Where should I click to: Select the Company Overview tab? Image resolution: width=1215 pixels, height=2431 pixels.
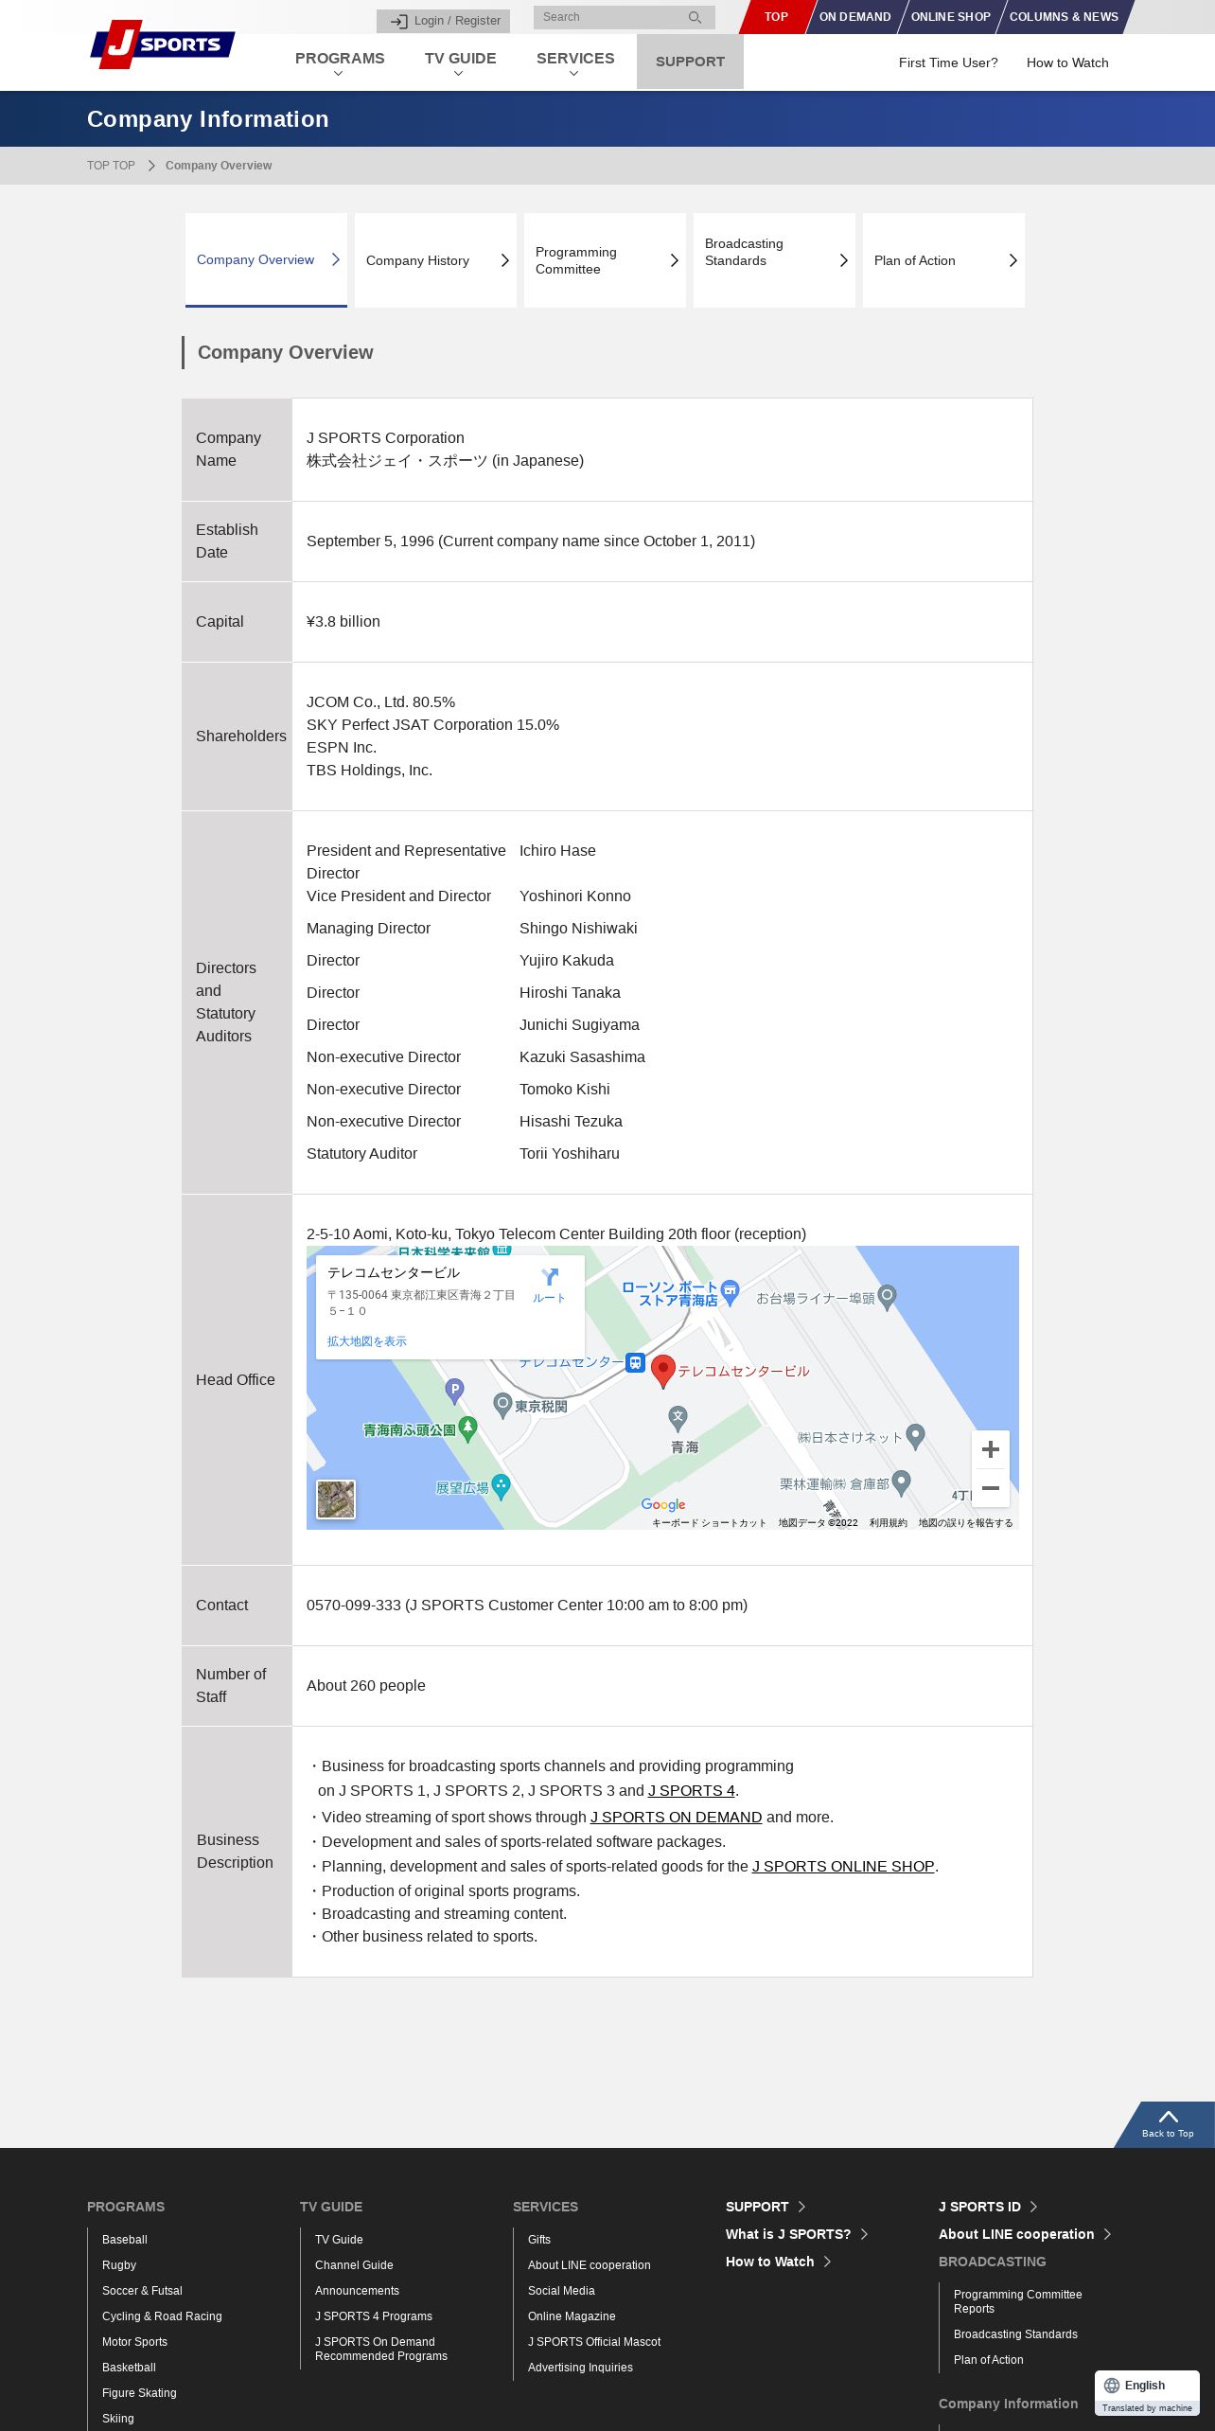point(266,260)
